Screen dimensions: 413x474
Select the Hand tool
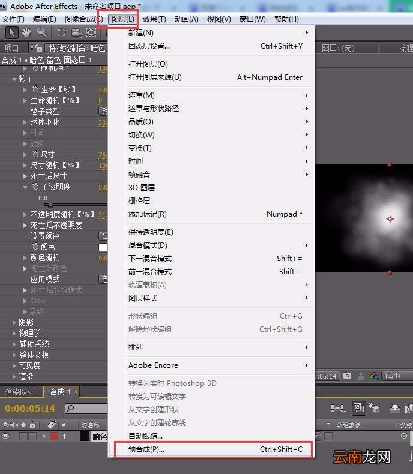point(26,32)
